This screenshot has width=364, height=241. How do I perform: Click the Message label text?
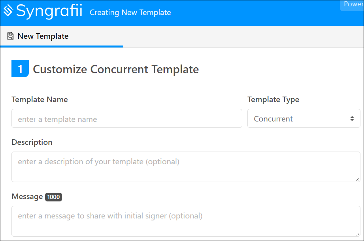[27, 196]
